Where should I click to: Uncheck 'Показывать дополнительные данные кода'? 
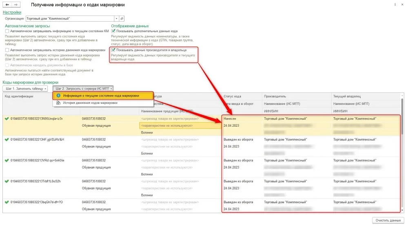113,31
